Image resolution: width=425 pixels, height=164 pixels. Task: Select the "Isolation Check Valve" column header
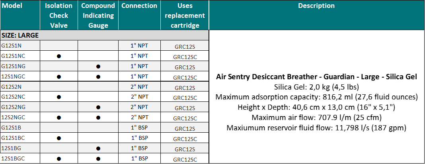click(x=58, y=15)
